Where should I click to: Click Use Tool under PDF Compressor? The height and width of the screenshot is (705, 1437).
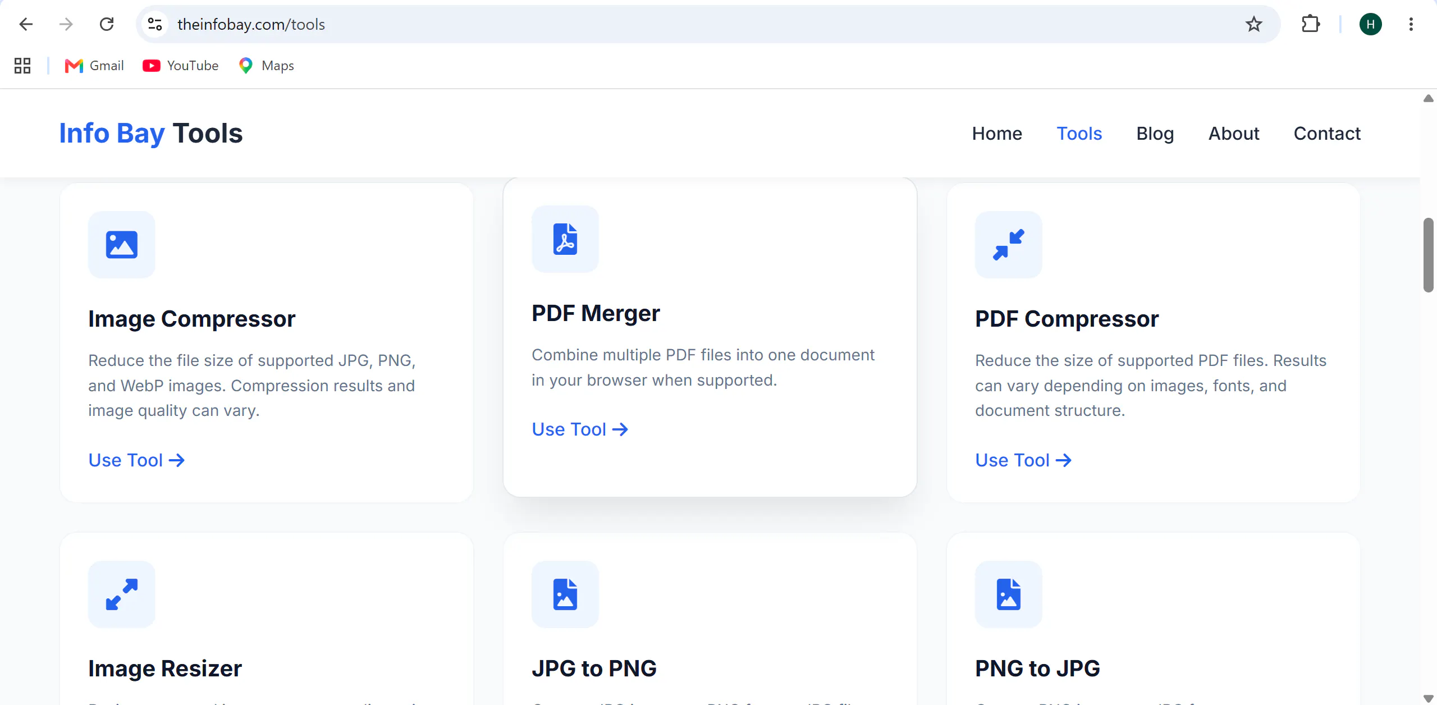[x=1023, y=460]
